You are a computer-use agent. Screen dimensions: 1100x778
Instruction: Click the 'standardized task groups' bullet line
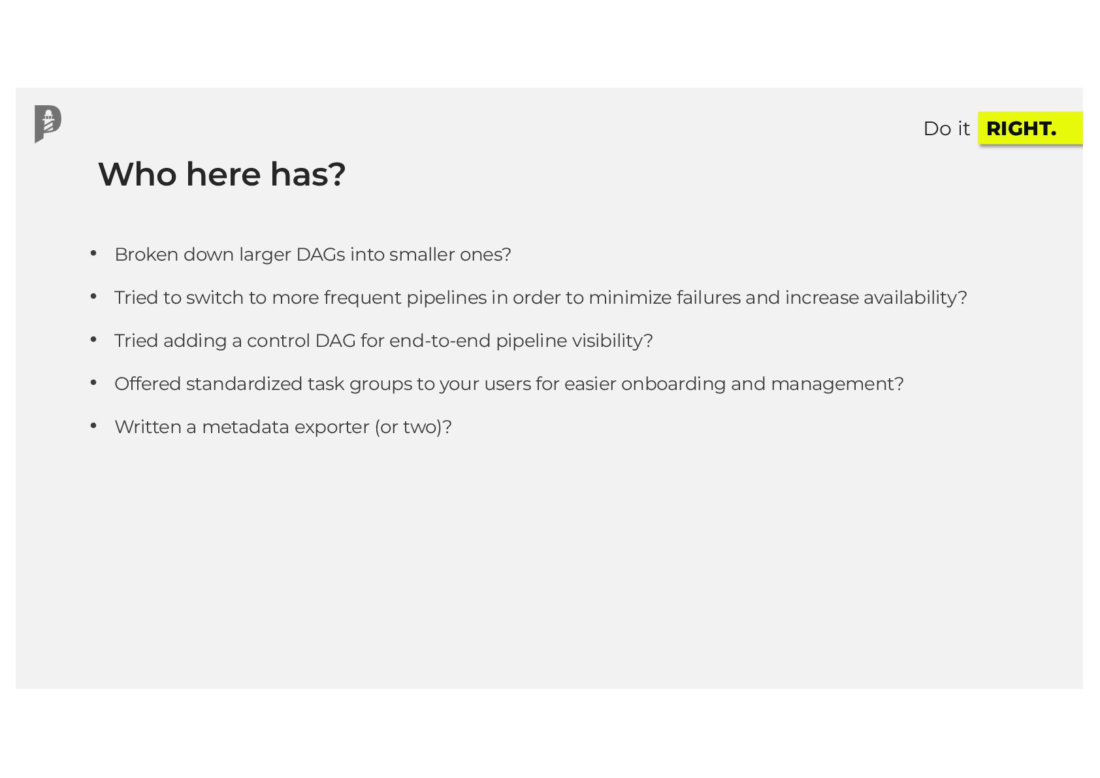pyautogui.click(x=509, y=384)
